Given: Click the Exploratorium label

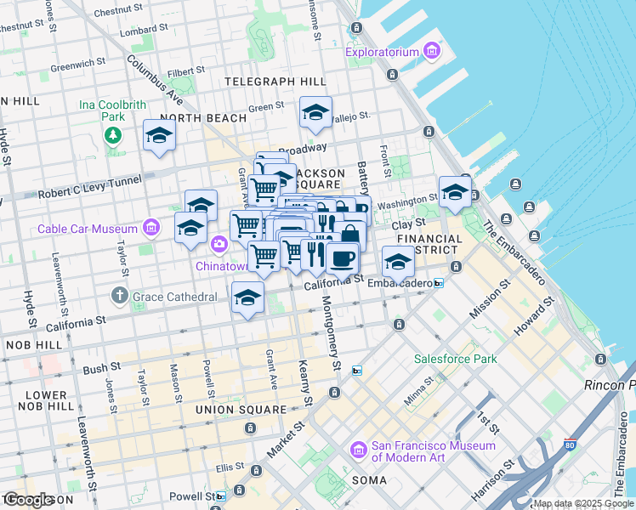Looking at the screenshot, I should click(x=382, y=53).
